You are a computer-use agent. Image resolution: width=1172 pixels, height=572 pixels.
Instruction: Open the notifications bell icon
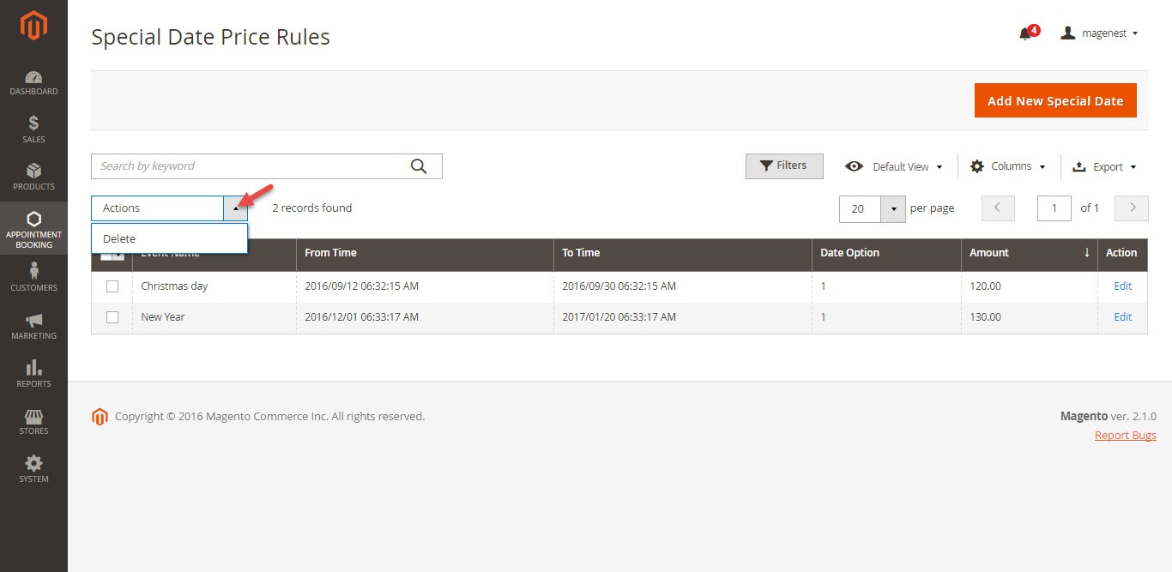point(1025,33)
